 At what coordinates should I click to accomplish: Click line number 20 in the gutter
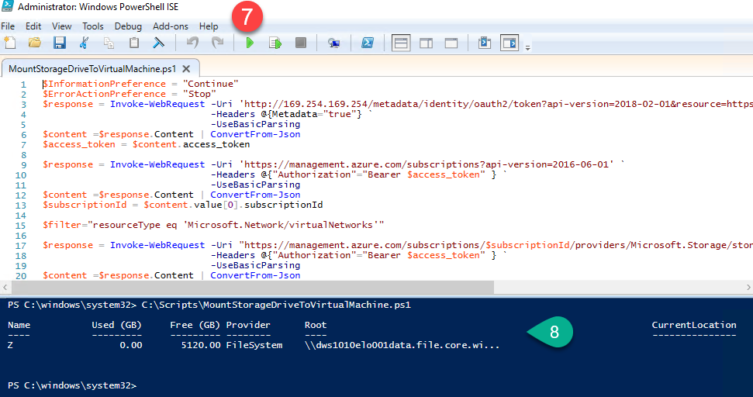21,276
